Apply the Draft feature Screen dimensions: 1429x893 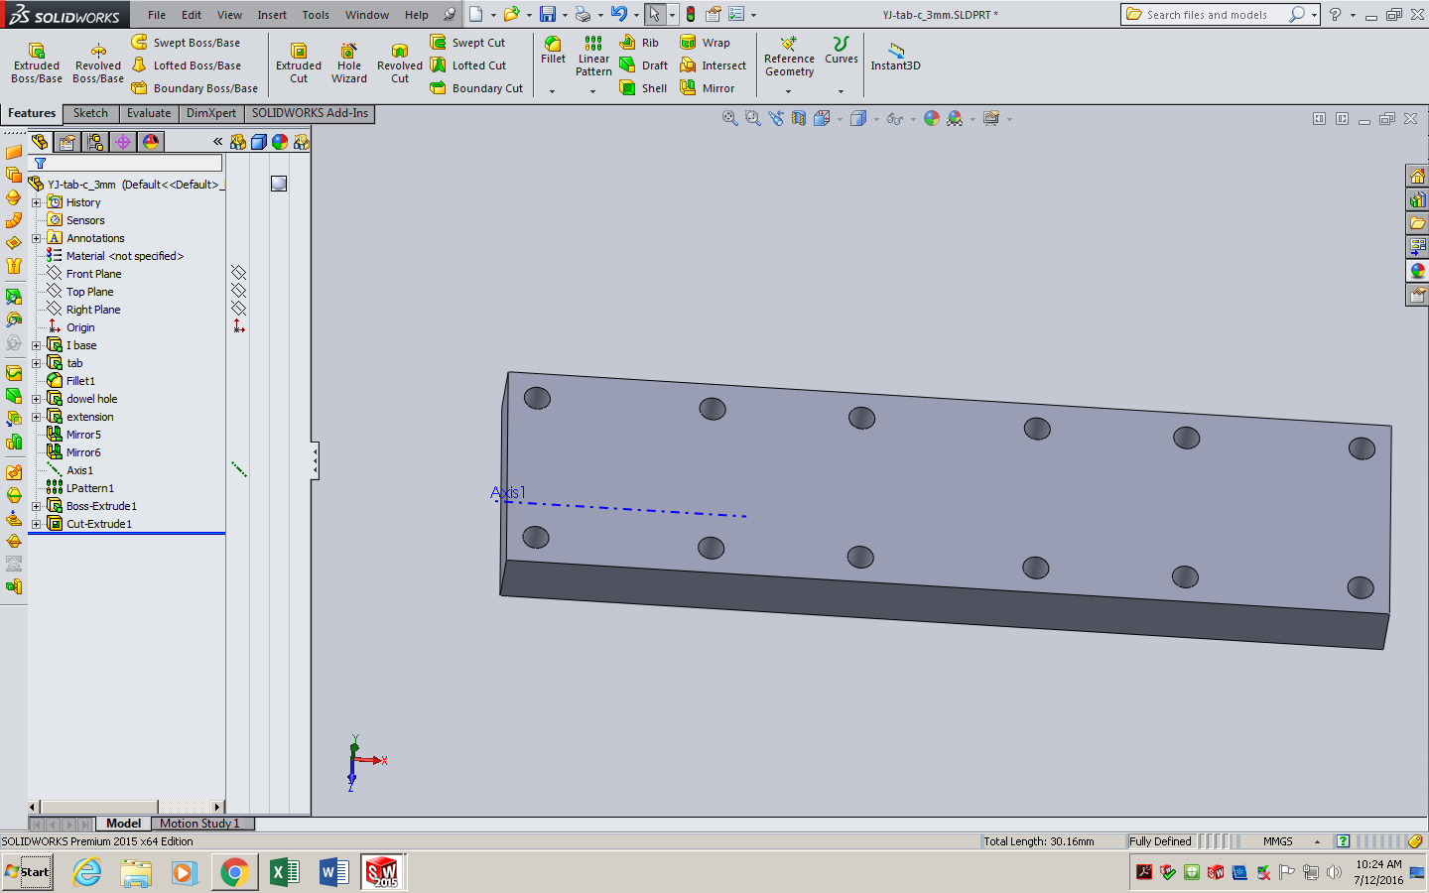point(643,65)
